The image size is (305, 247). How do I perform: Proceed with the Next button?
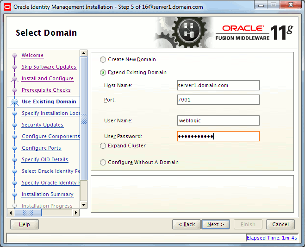[216, 224]
